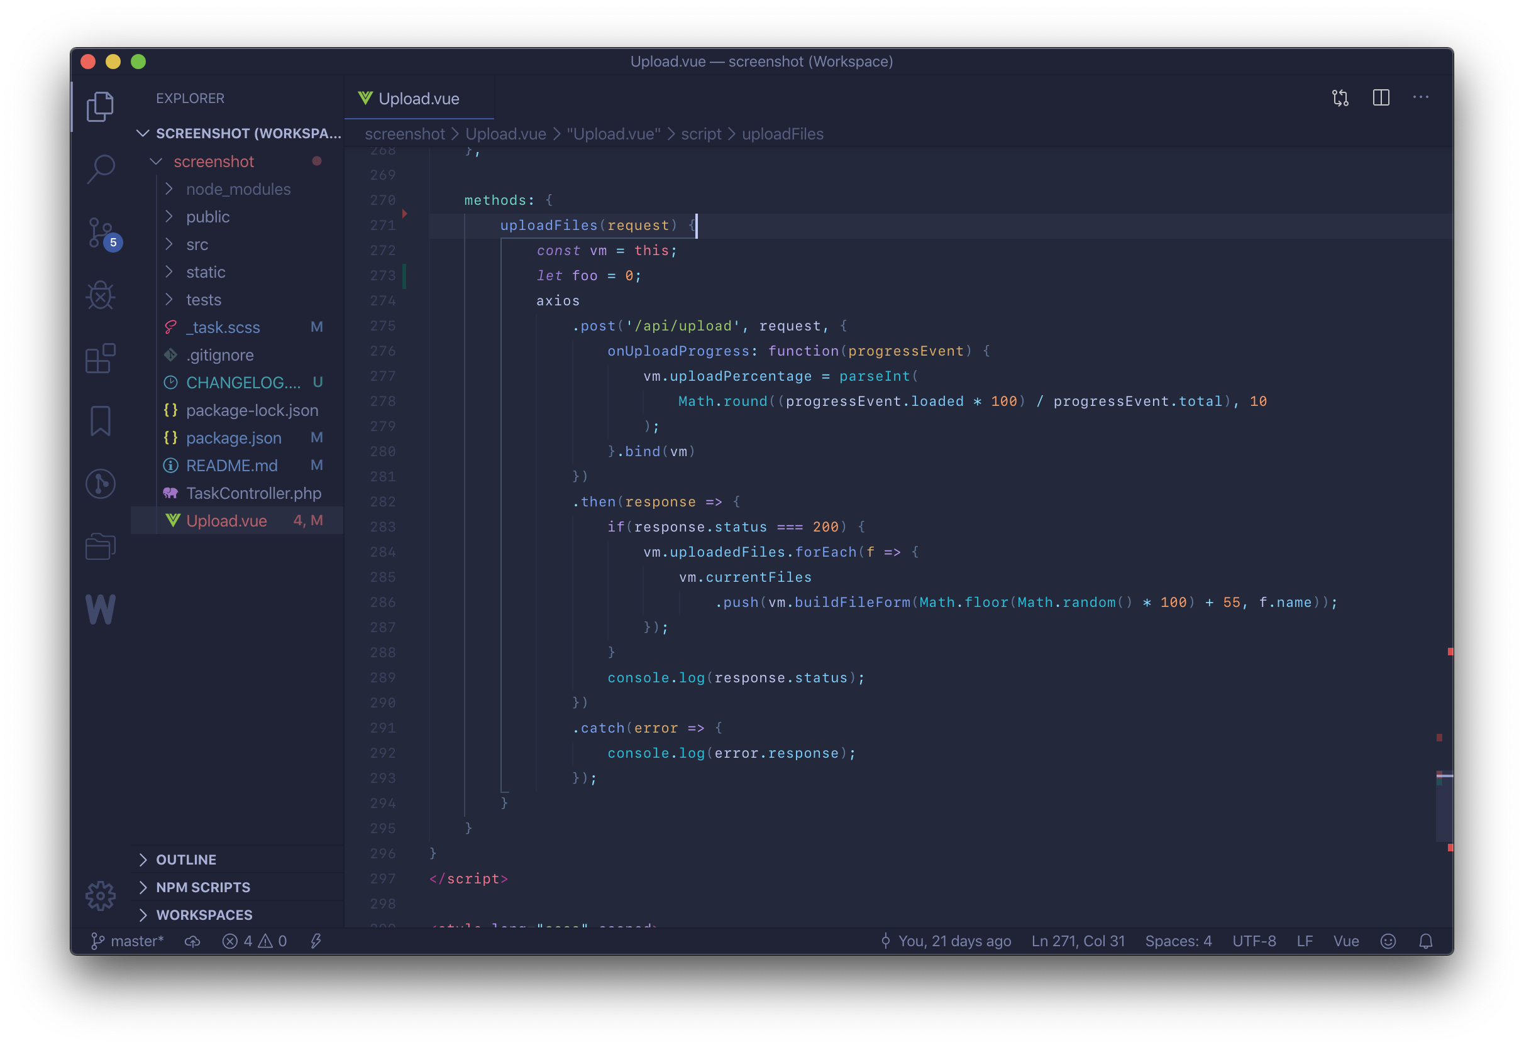1524x1048 pixels.
Task: Open the Extensions view icon
Action: (x=101, y=358)
